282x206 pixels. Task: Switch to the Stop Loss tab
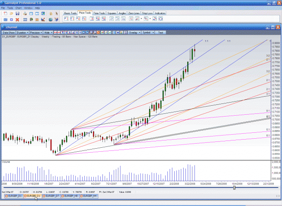147,13
